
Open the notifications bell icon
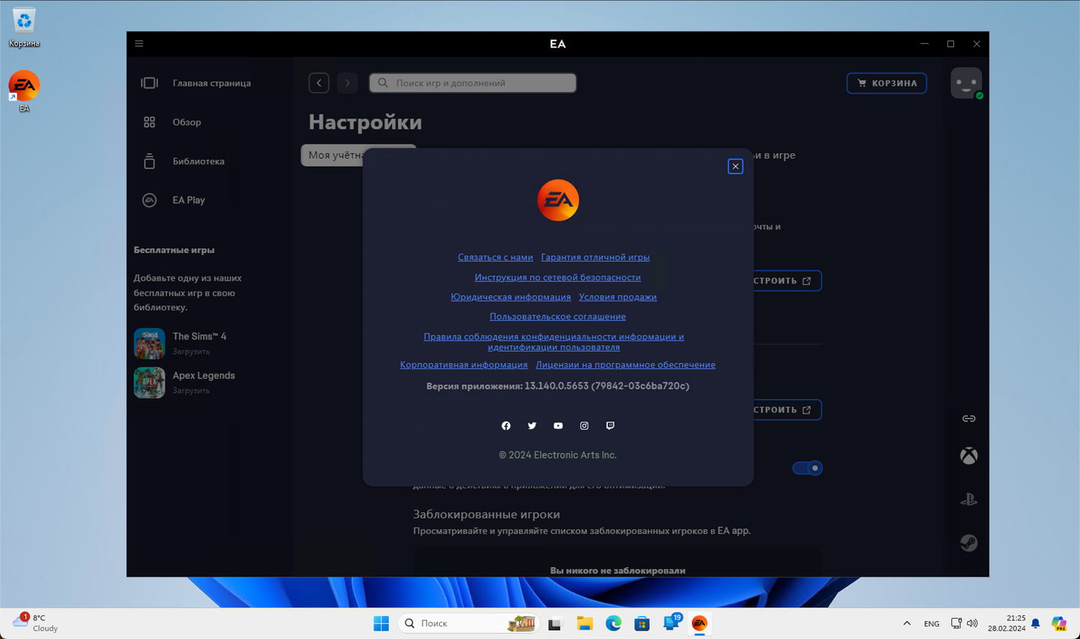point(1035,623)
